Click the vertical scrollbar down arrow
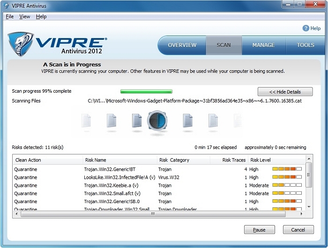 click(x=309, y=207)
